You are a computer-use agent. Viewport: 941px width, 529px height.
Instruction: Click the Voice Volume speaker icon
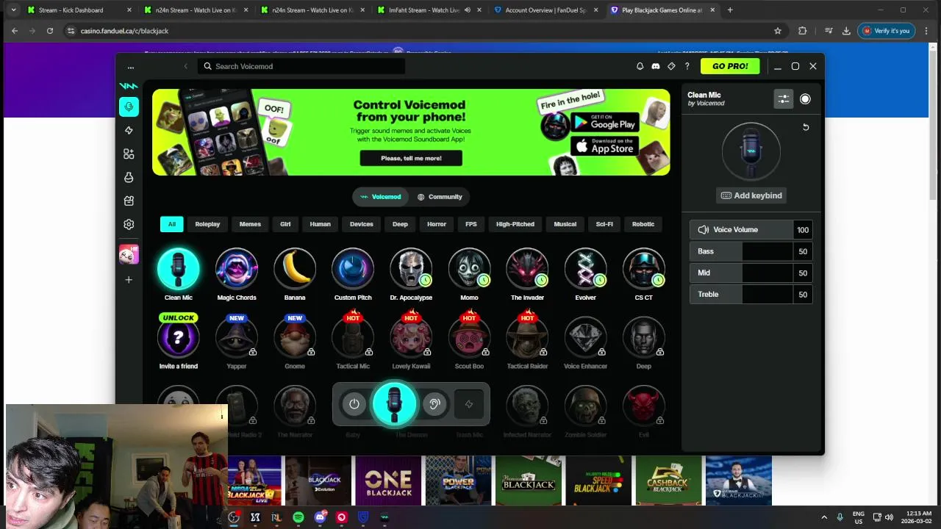704,230
